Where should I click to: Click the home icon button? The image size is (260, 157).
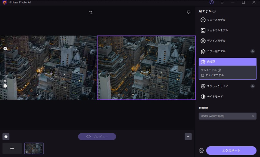(x=6, y=137)
